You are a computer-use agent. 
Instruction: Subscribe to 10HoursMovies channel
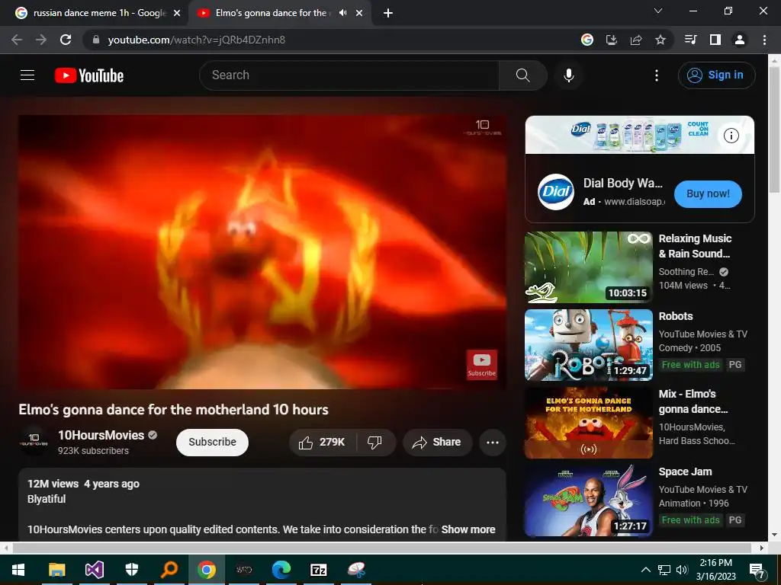212,443
